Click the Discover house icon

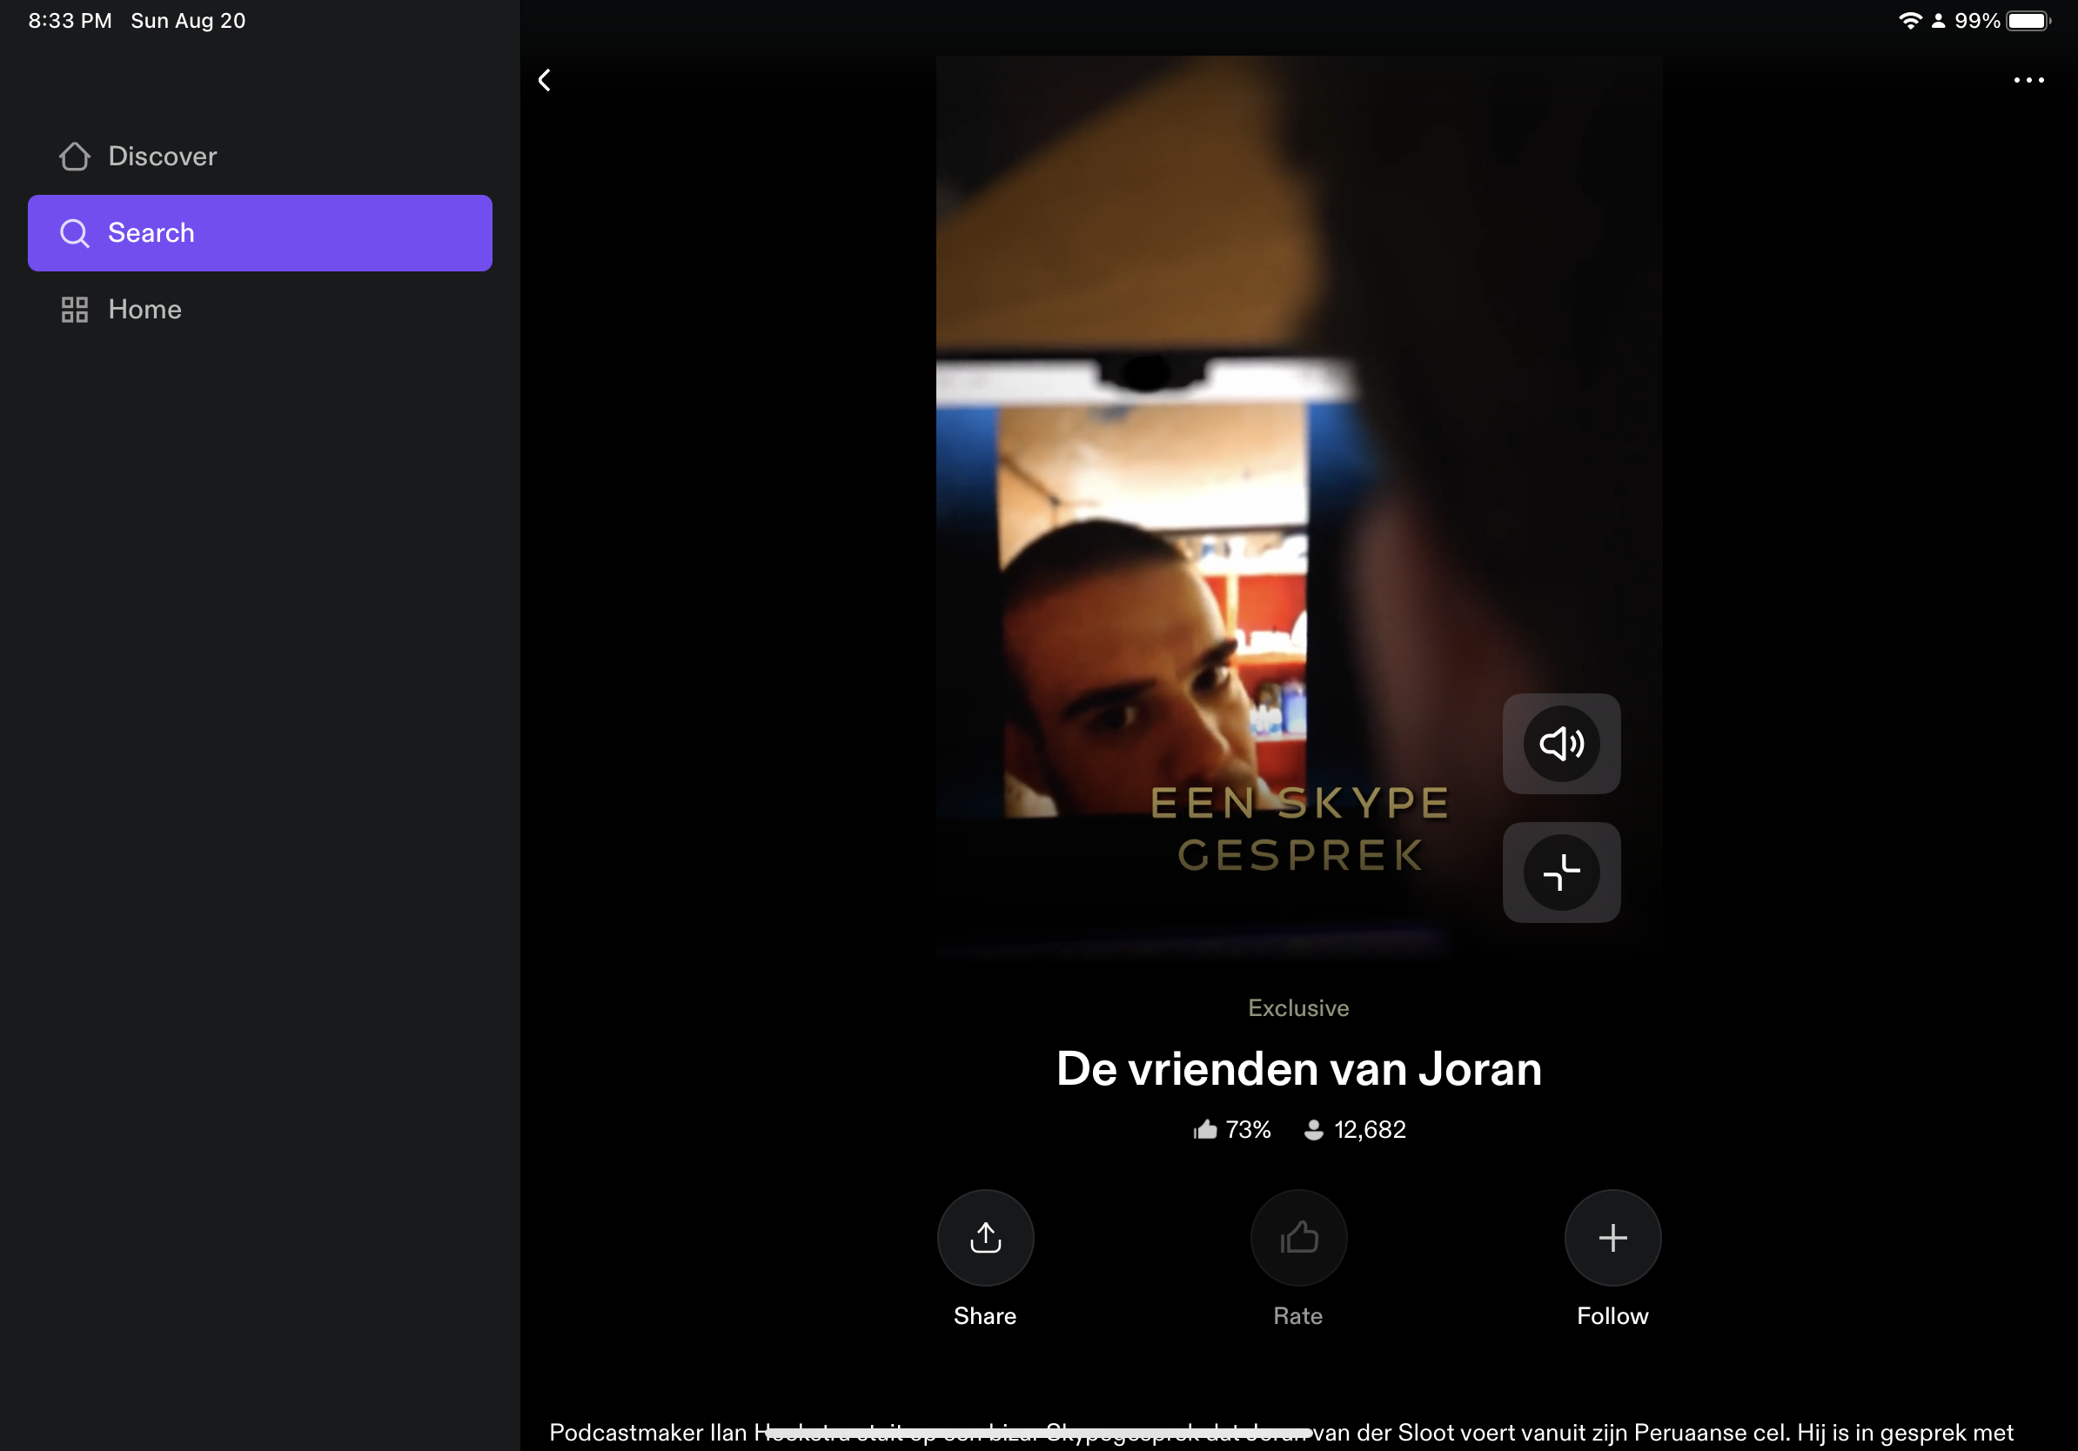coord(74,157)
